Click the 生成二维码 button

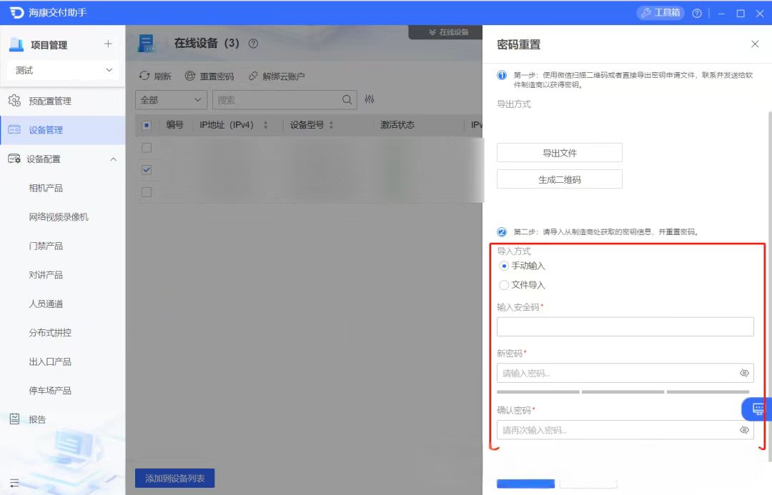click(559, 179)
